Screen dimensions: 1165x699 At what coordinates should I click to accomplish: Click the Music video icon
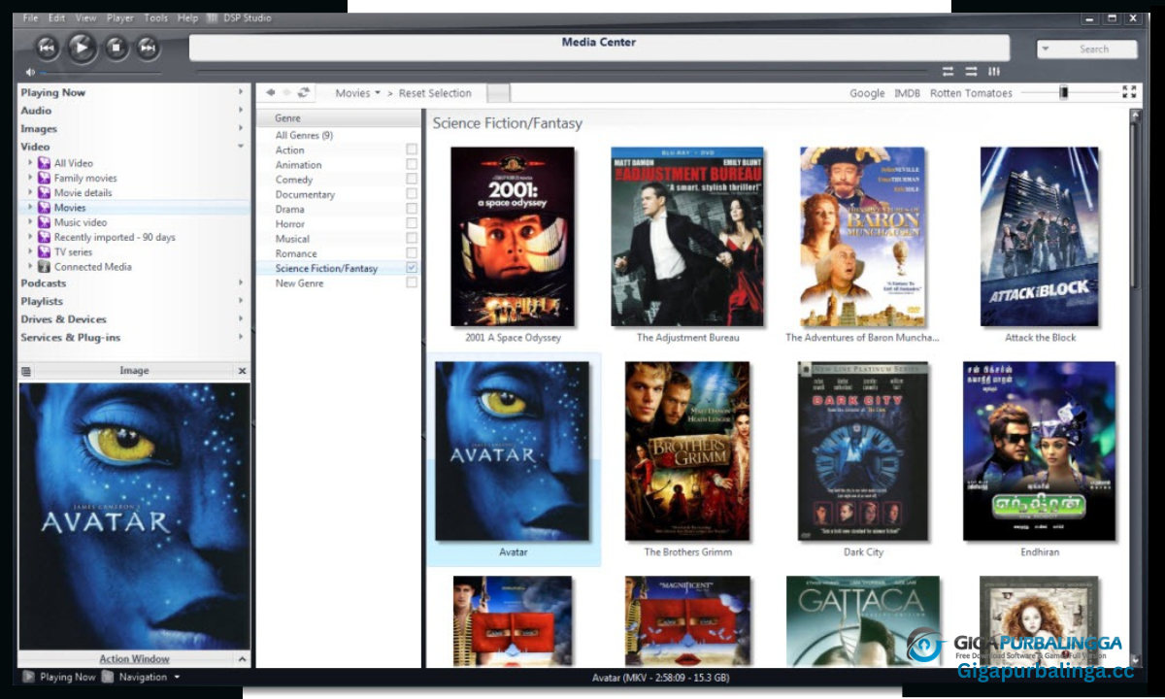44,222
